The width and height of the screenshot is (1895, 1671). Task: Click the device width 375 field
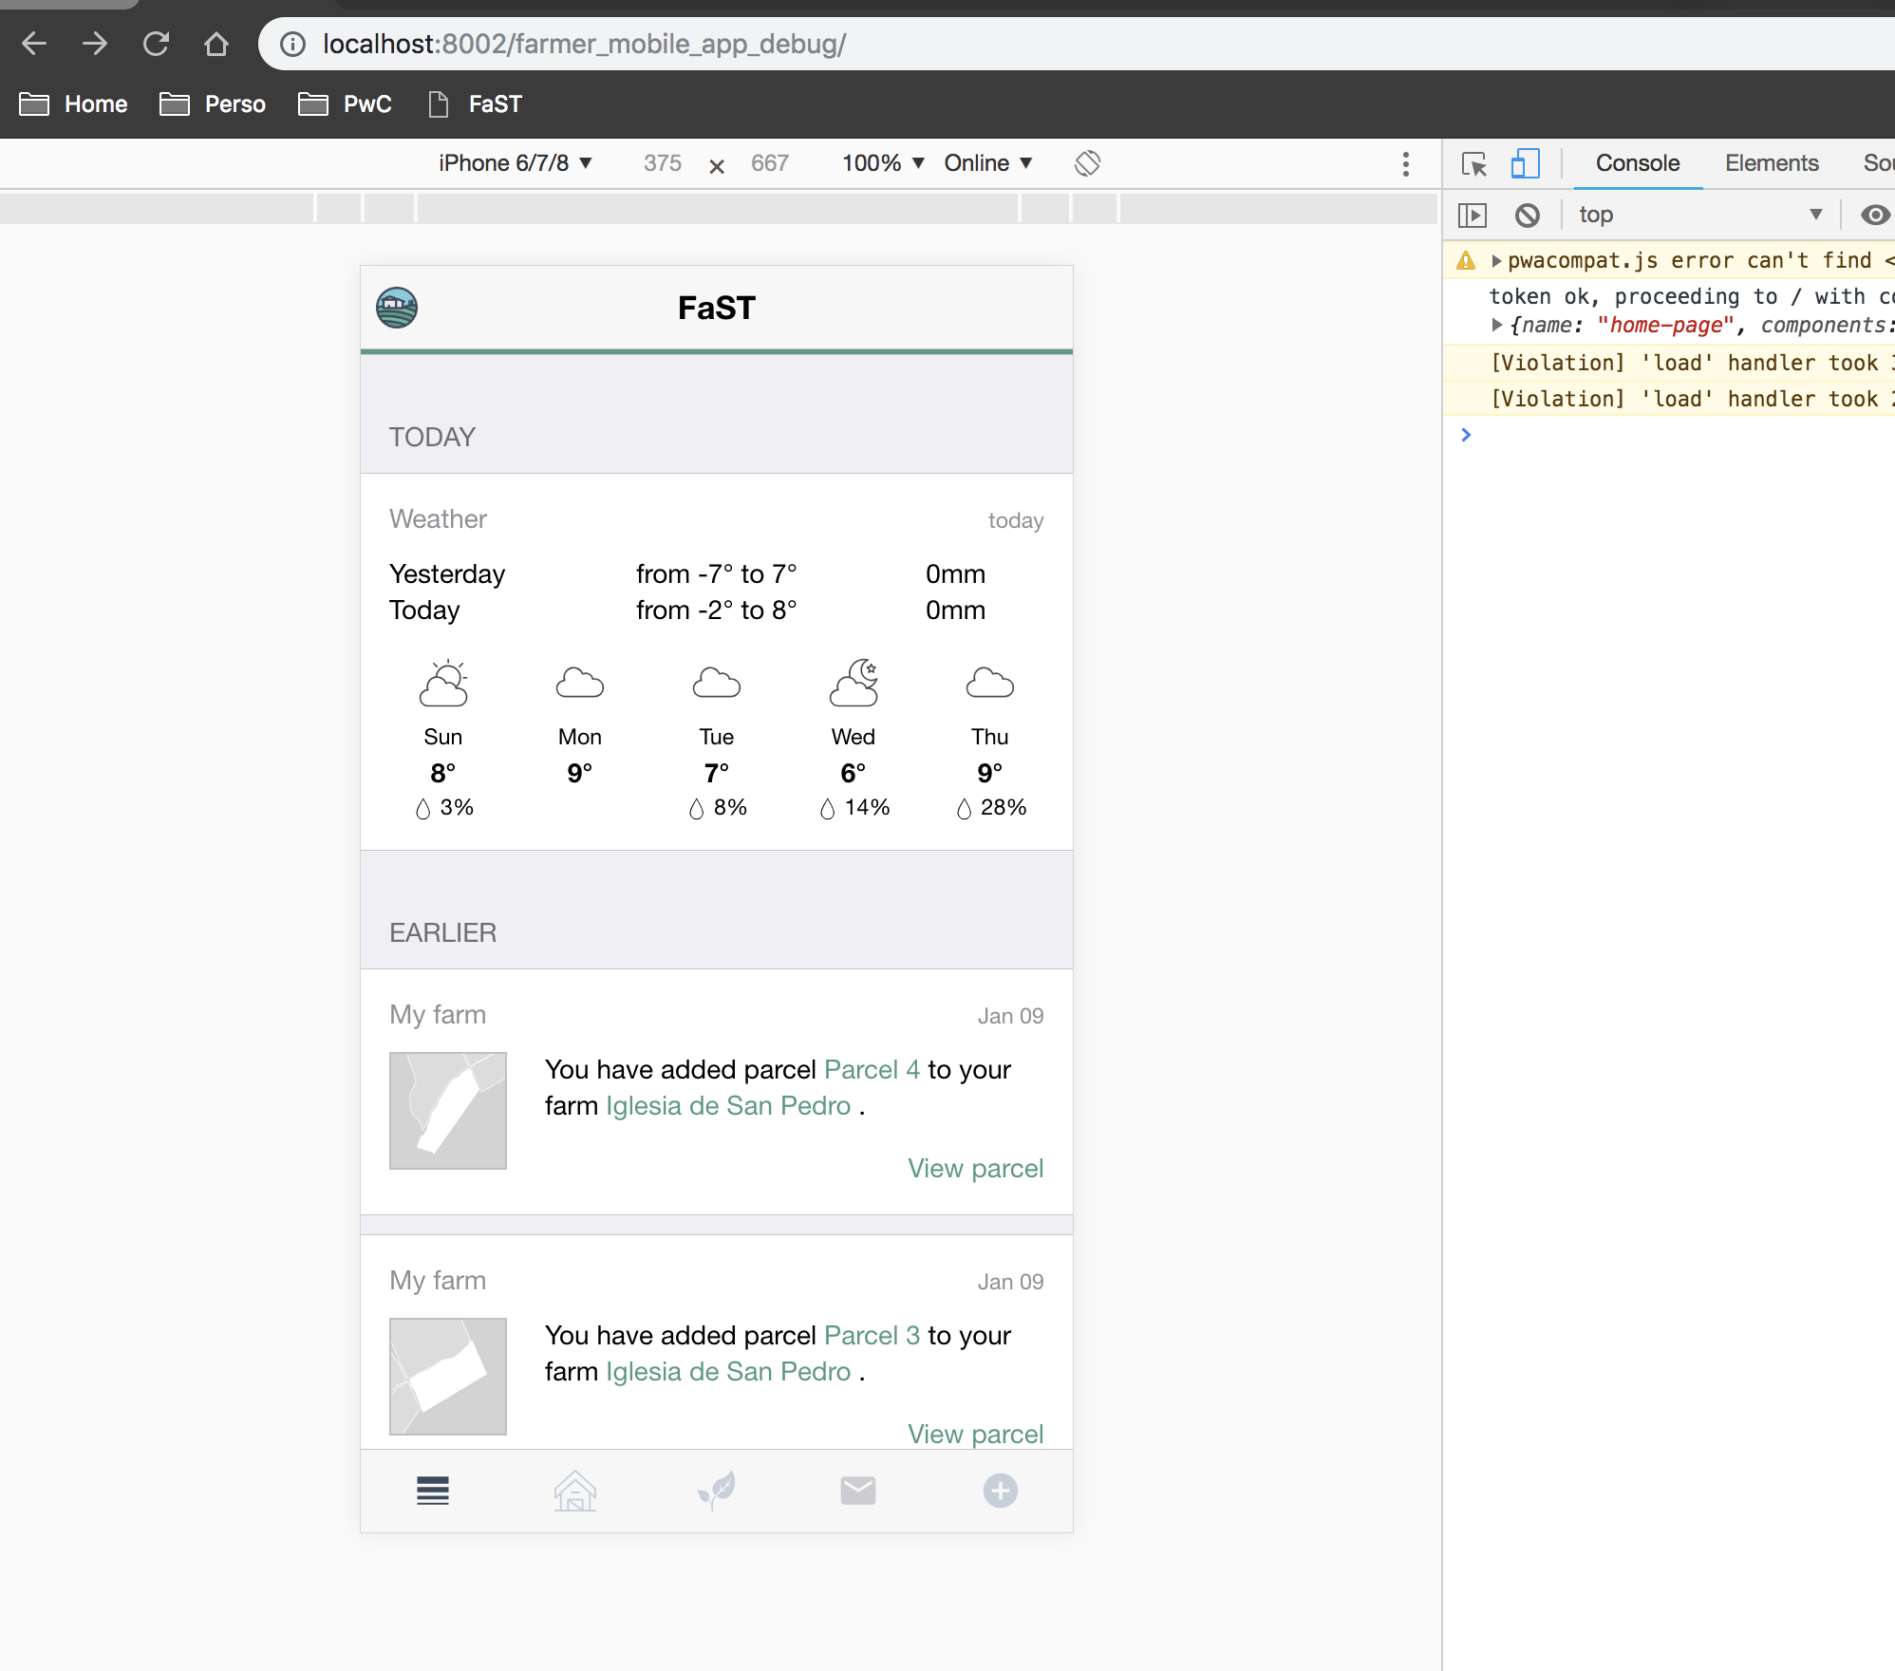[663, 163]
